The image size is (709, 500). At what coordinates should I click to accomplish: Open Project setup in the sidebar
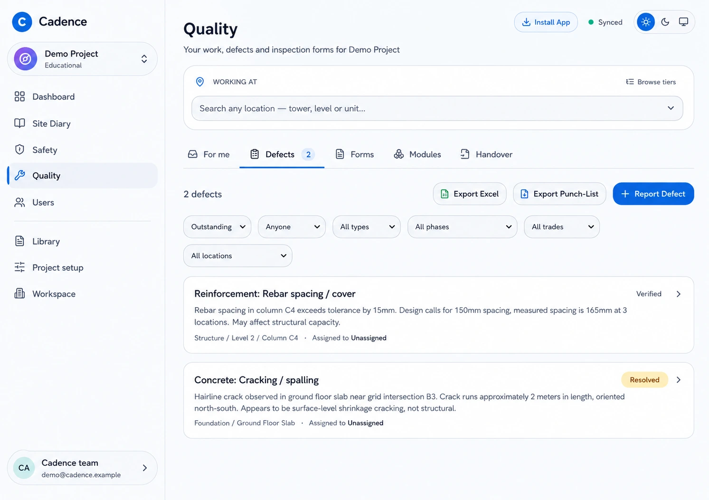click(x=82, y=268)
